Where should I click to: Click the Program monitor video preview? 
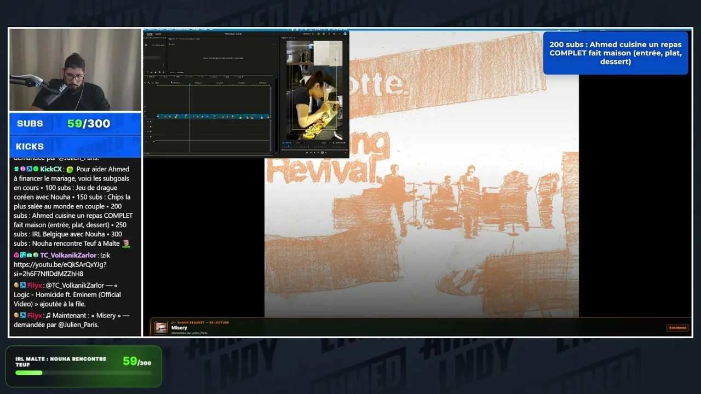coord(314,90)
